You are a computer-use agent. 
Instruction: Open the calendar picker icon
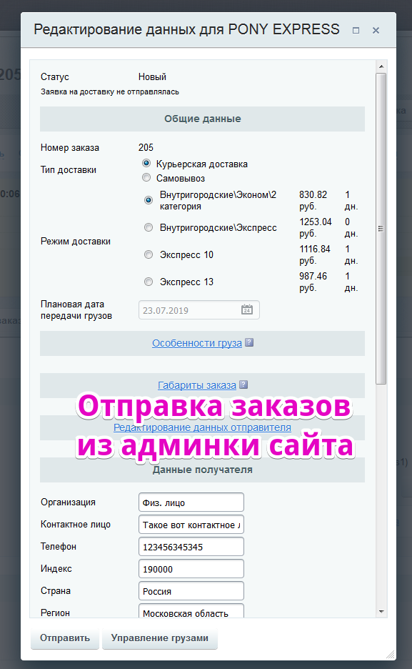(x=247, y=309)
